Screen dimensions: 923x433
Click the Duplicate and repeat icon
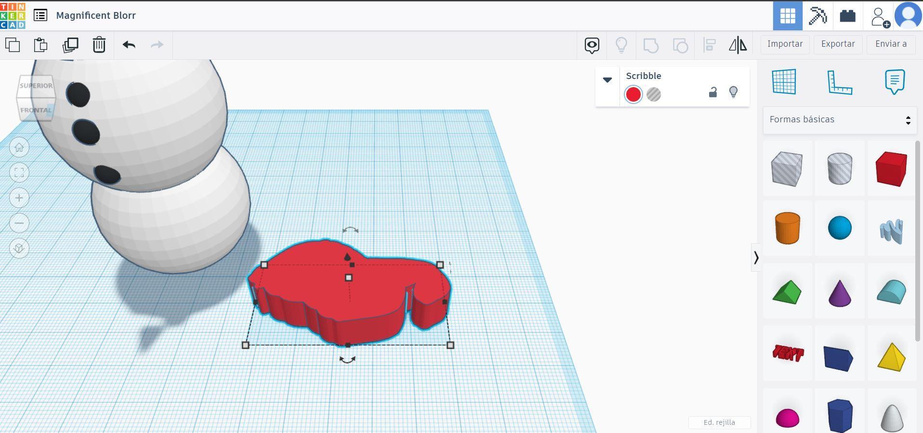[x=70, y=45]
